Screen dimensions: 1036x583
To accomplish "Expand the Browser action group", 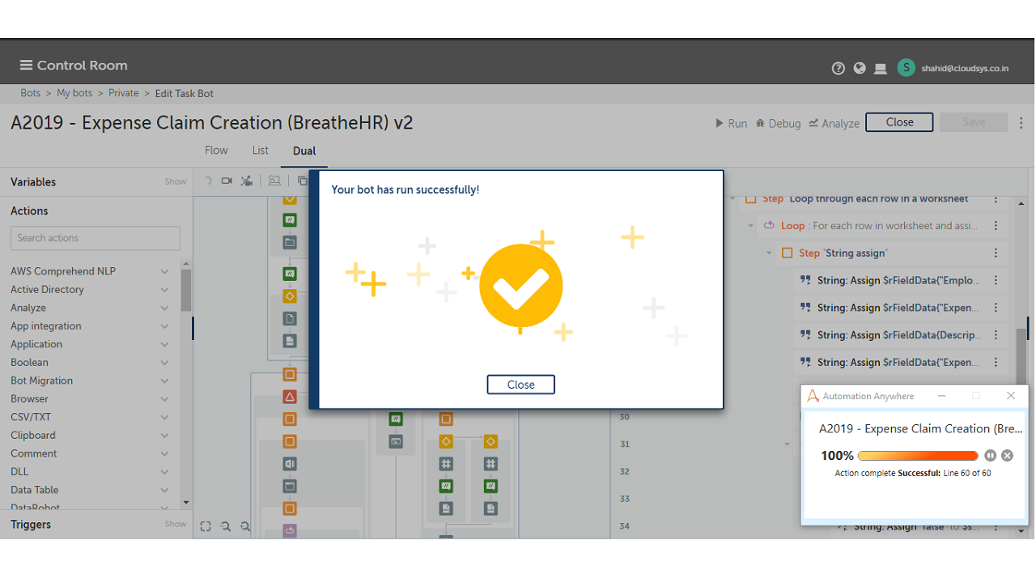I will point(164,399).
